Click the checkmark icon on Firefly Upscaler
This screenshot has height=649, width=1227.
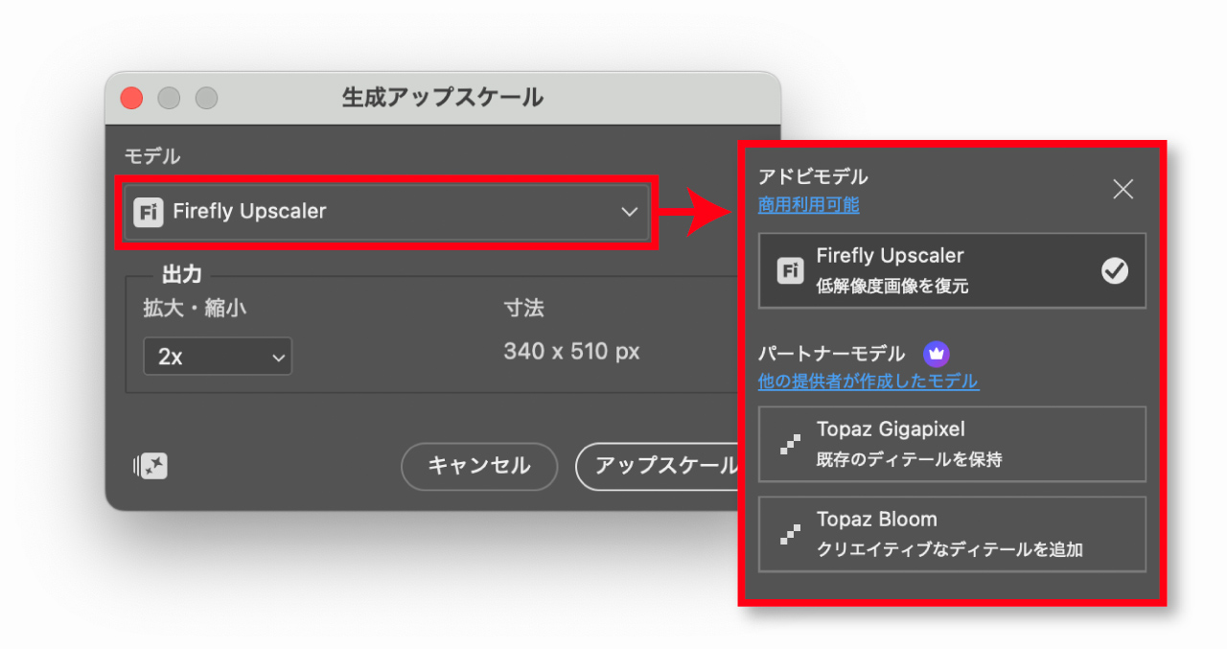1114,269
